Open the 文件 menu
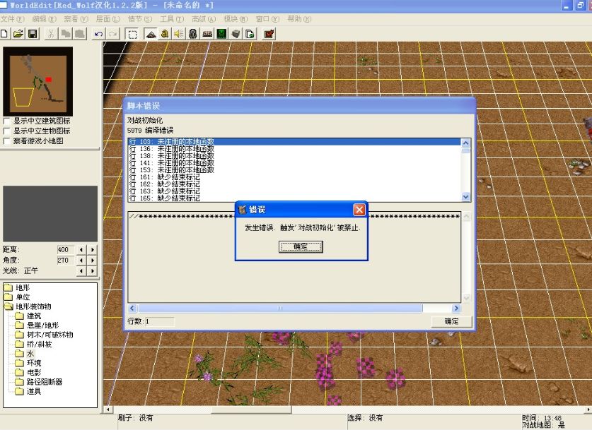 (13, 19)
